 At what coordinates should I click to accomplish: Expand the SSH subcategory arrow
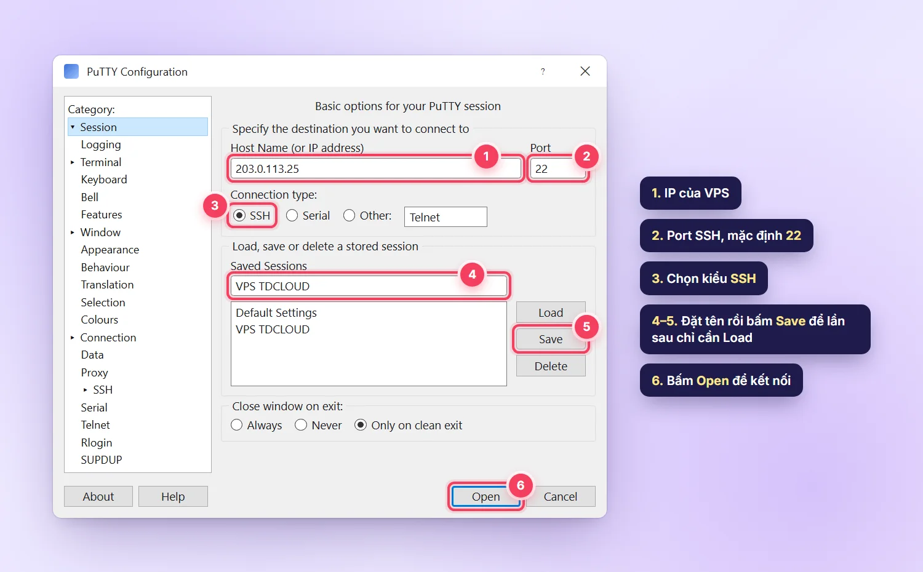pyautogui.click(x=86, y=390)
